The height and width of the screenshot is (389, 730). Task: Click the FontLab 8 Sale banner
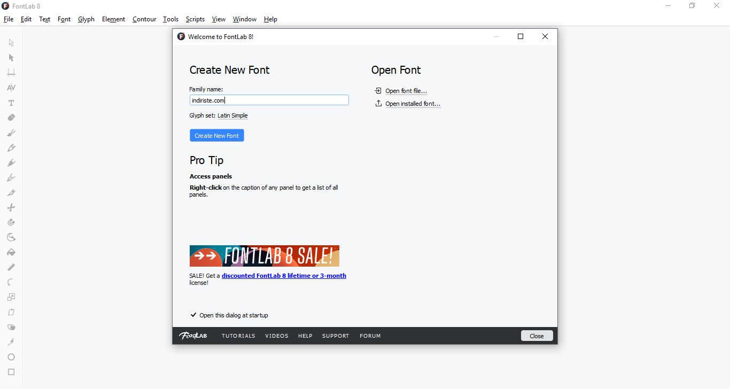pyautogui.click(x=265, y=256)
